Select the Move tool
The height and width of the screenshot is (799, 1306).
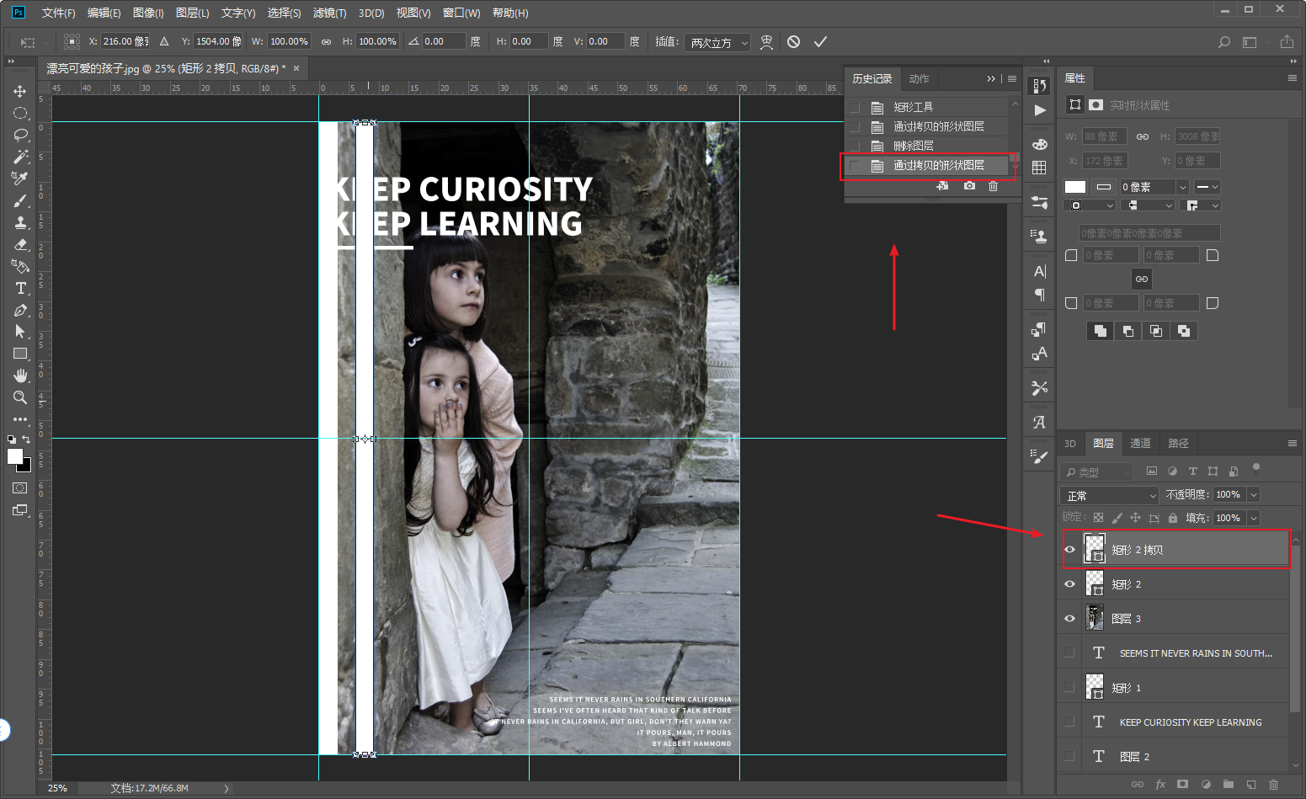(20, 91)
